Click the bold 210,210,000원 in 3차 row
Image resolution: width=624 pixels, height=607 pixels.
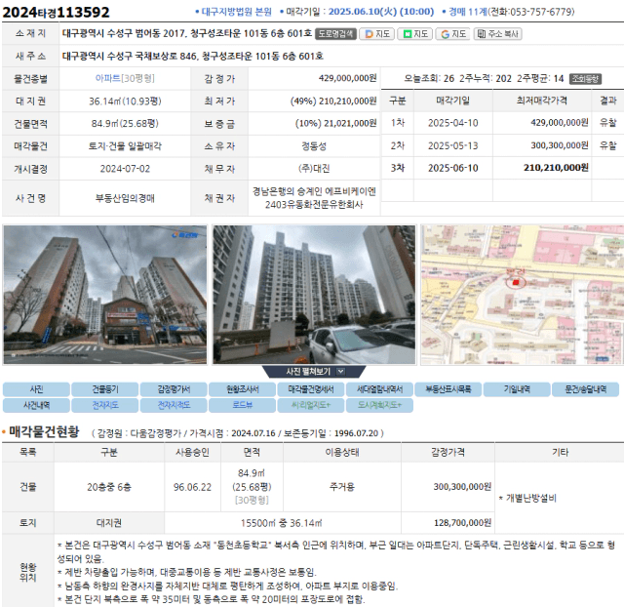pos(556,168)
